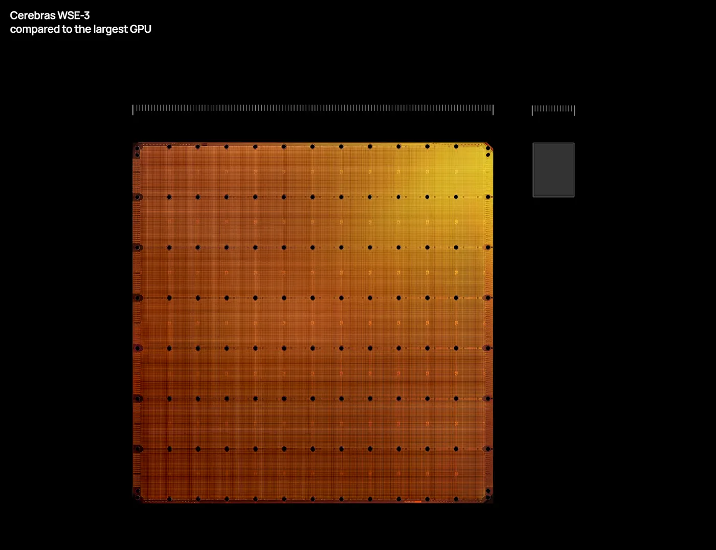This screenshot has width=716, height=550.
Task: Click the dark red lower-left area of wafer
Action: pos(169,460)
